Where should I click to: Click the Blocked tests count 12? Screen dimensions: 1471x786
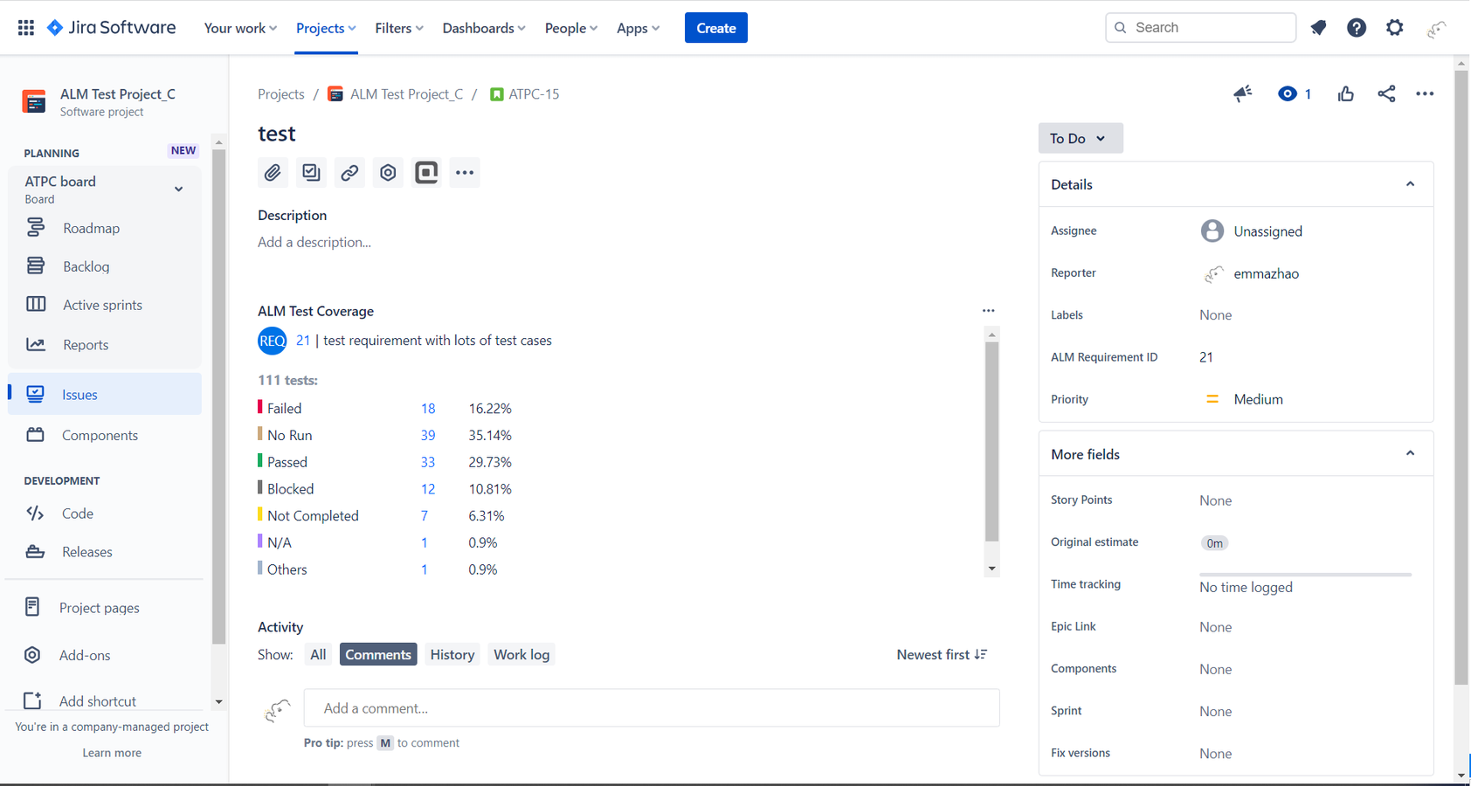click(428, 489)
